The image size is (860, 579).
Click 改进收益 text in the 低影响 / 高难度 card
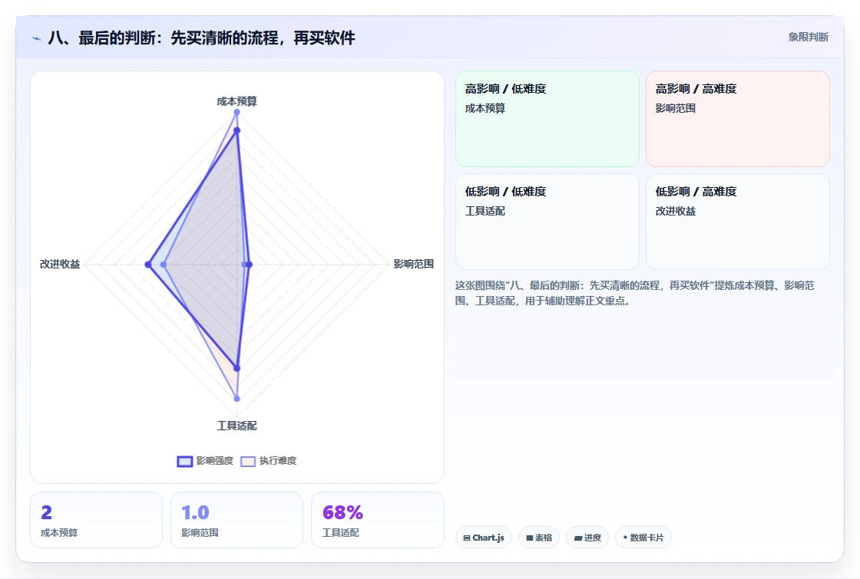(x=675, y=211)
